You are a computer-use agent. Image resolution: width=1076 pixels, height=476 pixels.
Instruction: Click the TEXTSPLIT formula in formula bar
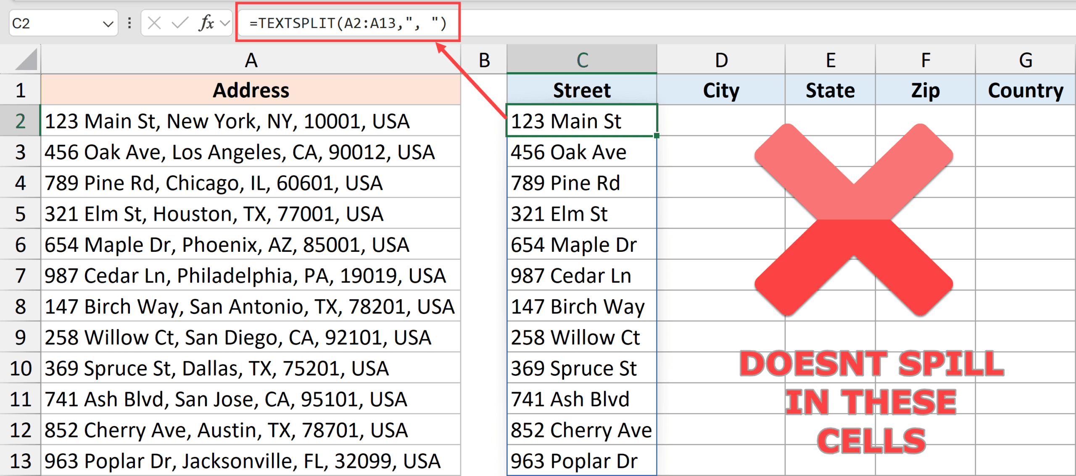347,23
